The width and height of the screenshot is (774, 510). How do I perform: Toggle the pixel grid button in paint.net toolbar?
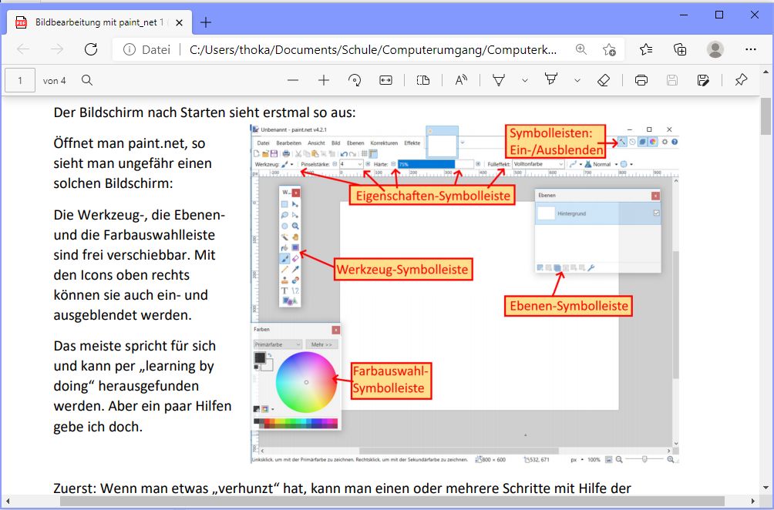coord(365,154)
